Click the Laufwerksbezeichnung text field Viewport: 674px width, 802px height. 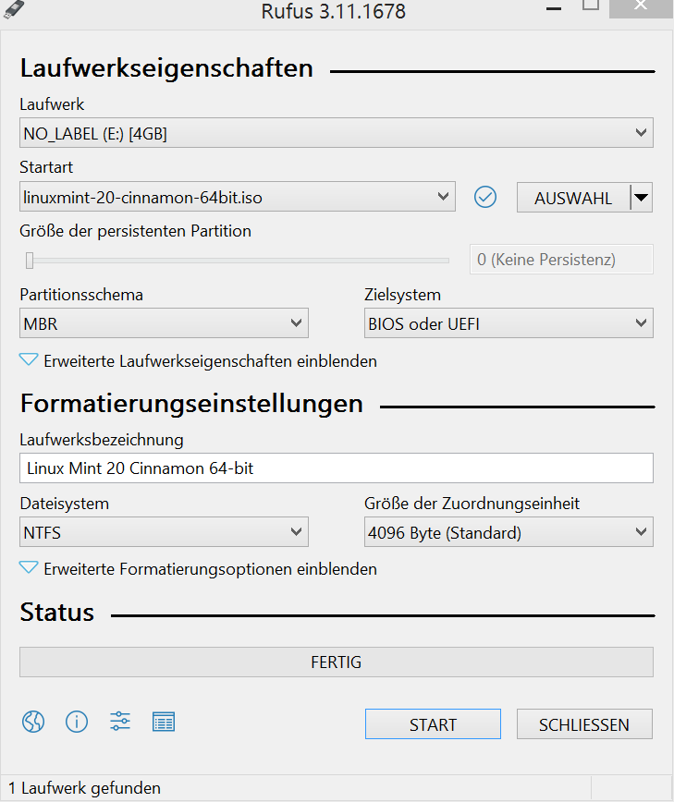(x=337, y=468)
